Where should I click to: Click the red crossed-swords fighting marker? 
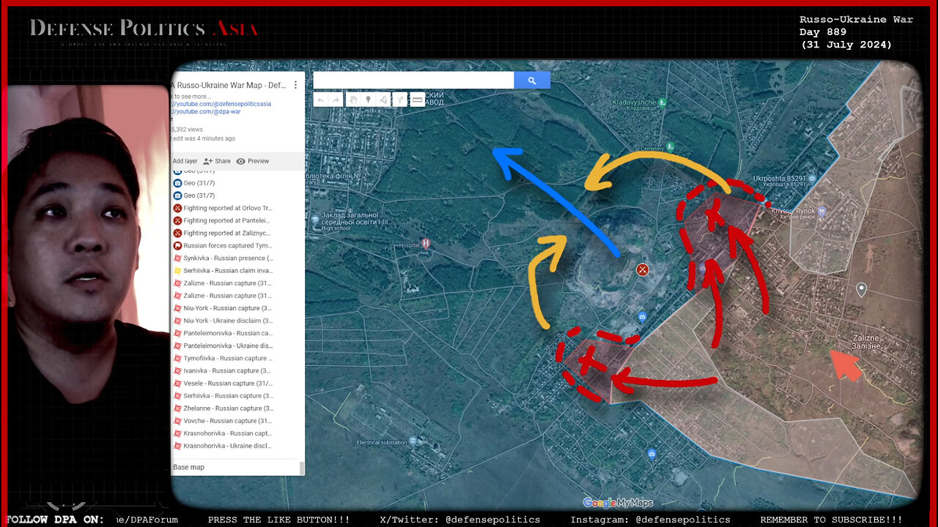(643, 269)
